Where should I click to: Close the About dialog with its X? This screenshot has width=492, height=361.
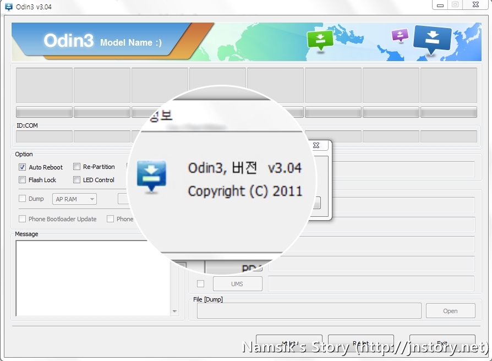pyautogui.click(x=316, y=145)
